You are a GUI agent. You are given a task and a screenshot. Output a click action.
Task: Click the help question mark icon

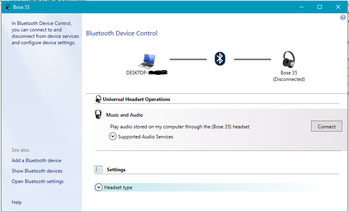pos(343,17)
